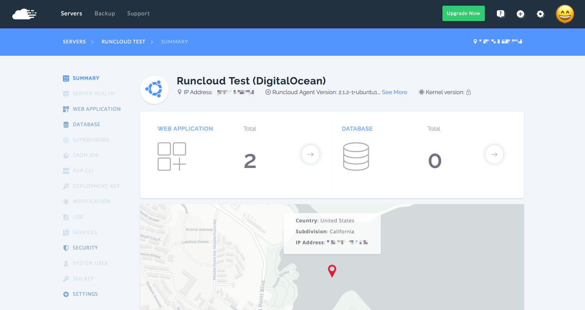
Task: Click the kernel version lock icon
Action: click(x=468, y=92)
